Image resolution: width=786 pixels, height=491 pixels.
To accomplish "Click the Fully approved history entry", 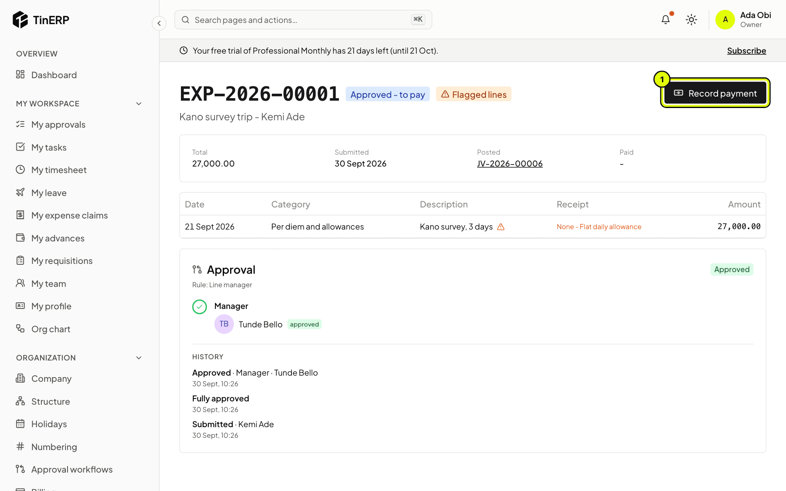I will coord(220,399).
